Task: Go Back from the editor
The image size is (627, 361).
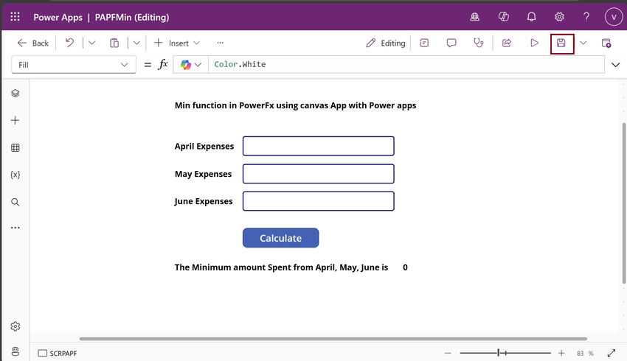Action: 32,43
